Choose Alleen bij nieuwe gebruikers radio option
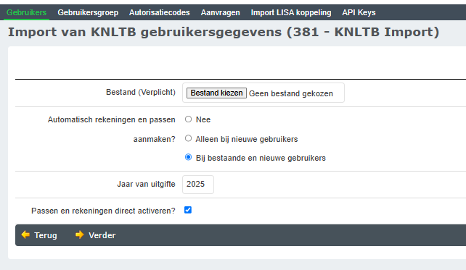This screenshot has height=270, width=466. click(x=188, y=138)
